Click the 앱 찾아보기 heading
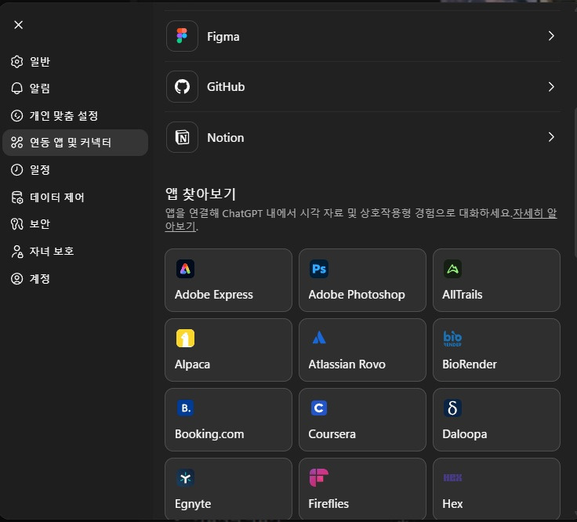 201,194
